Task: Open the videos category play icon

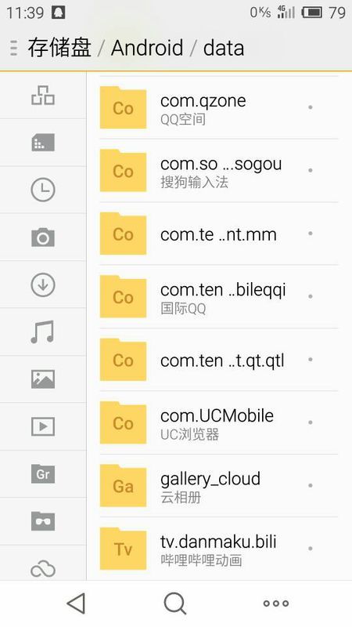Action: (x=43, y=426)
